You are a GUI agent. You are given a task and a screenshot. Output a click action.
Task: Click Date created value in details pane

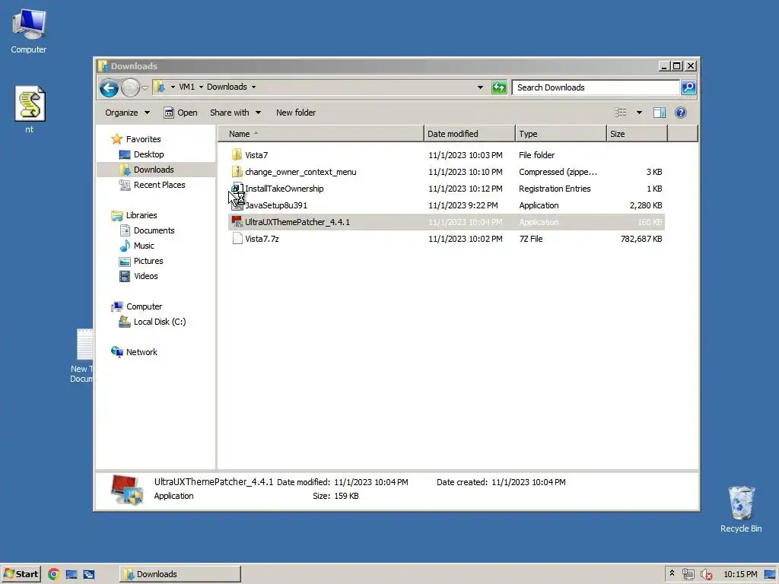[x=528, y=482]
